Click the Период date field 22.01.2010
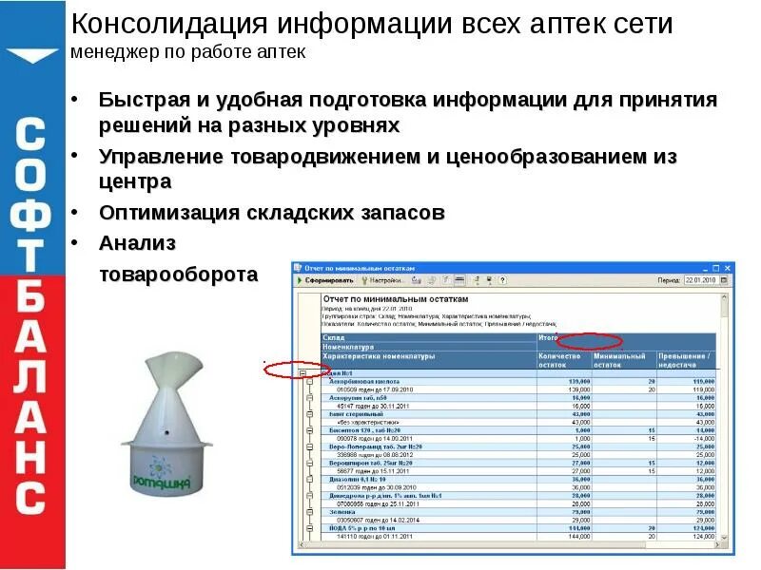 [x=701, y=280]
